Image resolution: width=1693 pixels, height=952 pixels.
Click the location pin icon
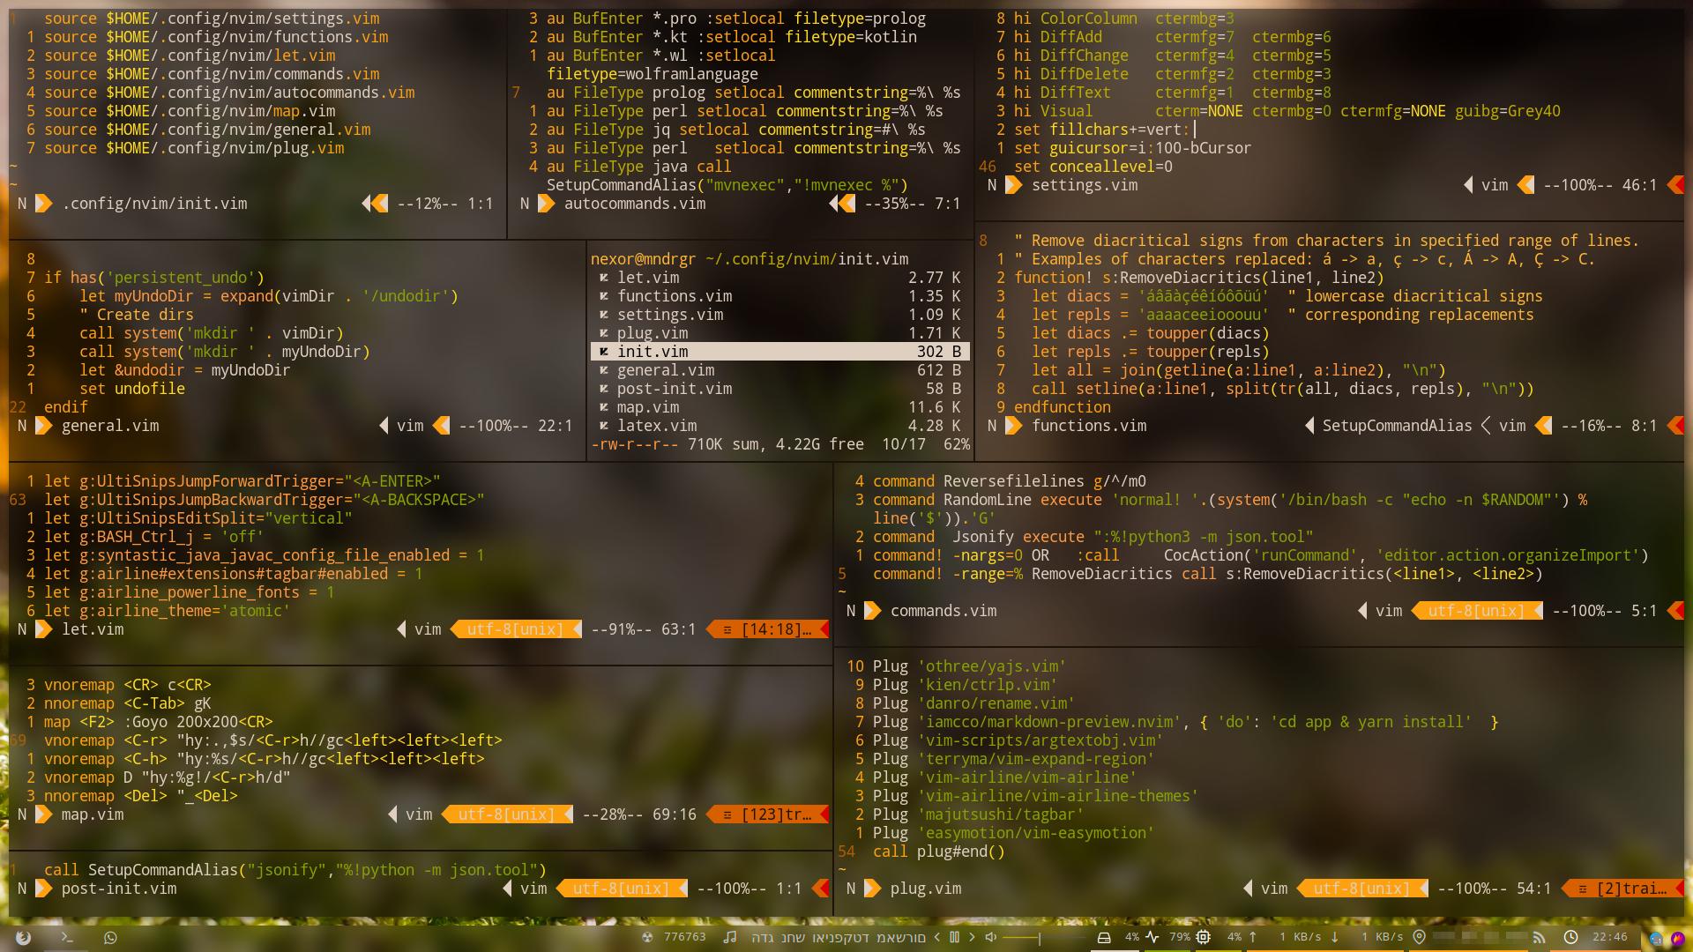click(x=1419, y=938)
